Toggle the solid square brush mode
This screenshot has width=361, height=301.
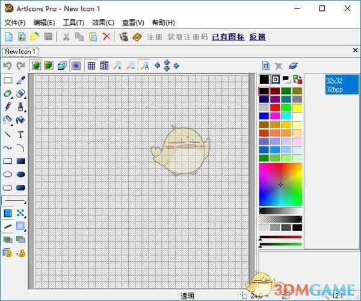coord(8,213)
